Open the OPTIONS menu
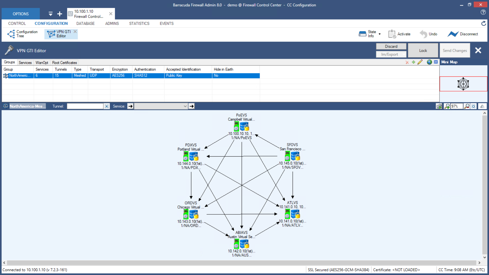Screen dimensions: 489x275 click(21, 14)
